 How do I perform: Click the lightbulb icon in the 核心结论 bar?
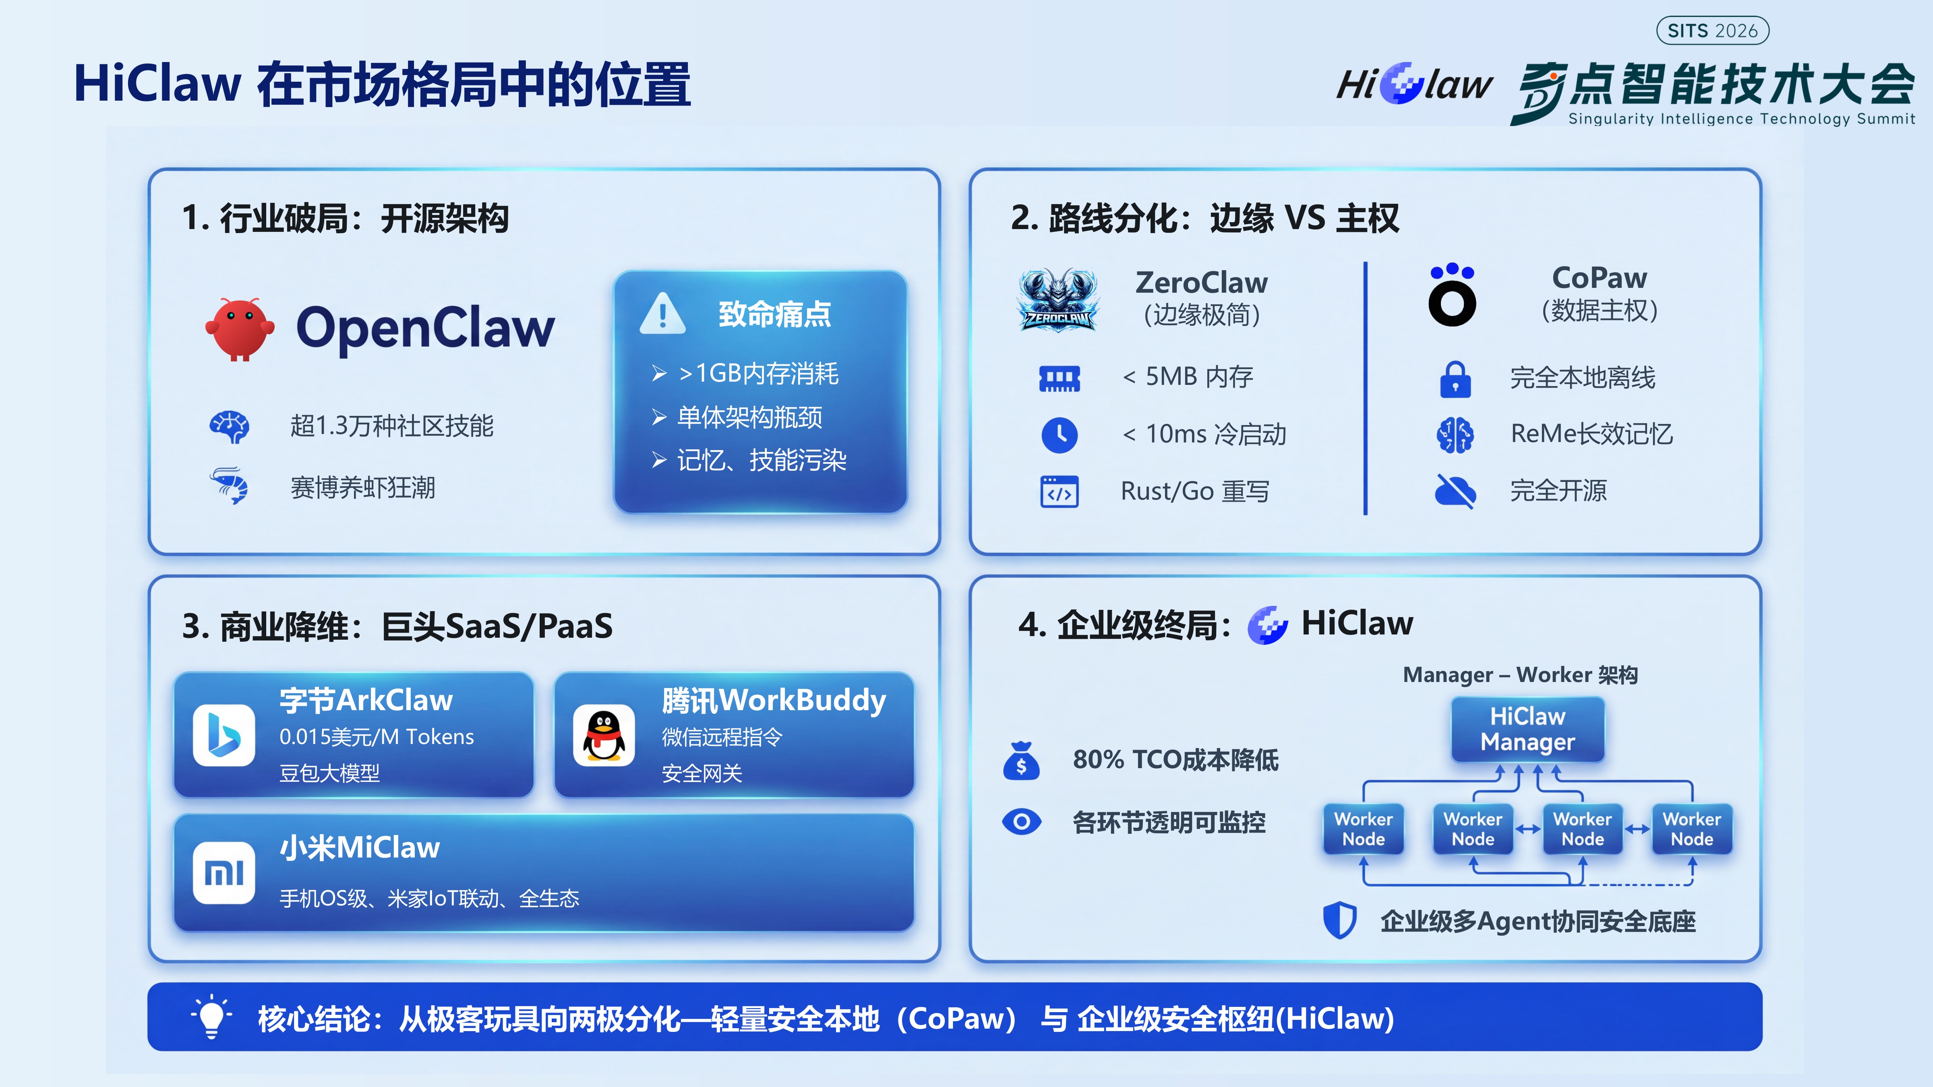click(211, 1017)
